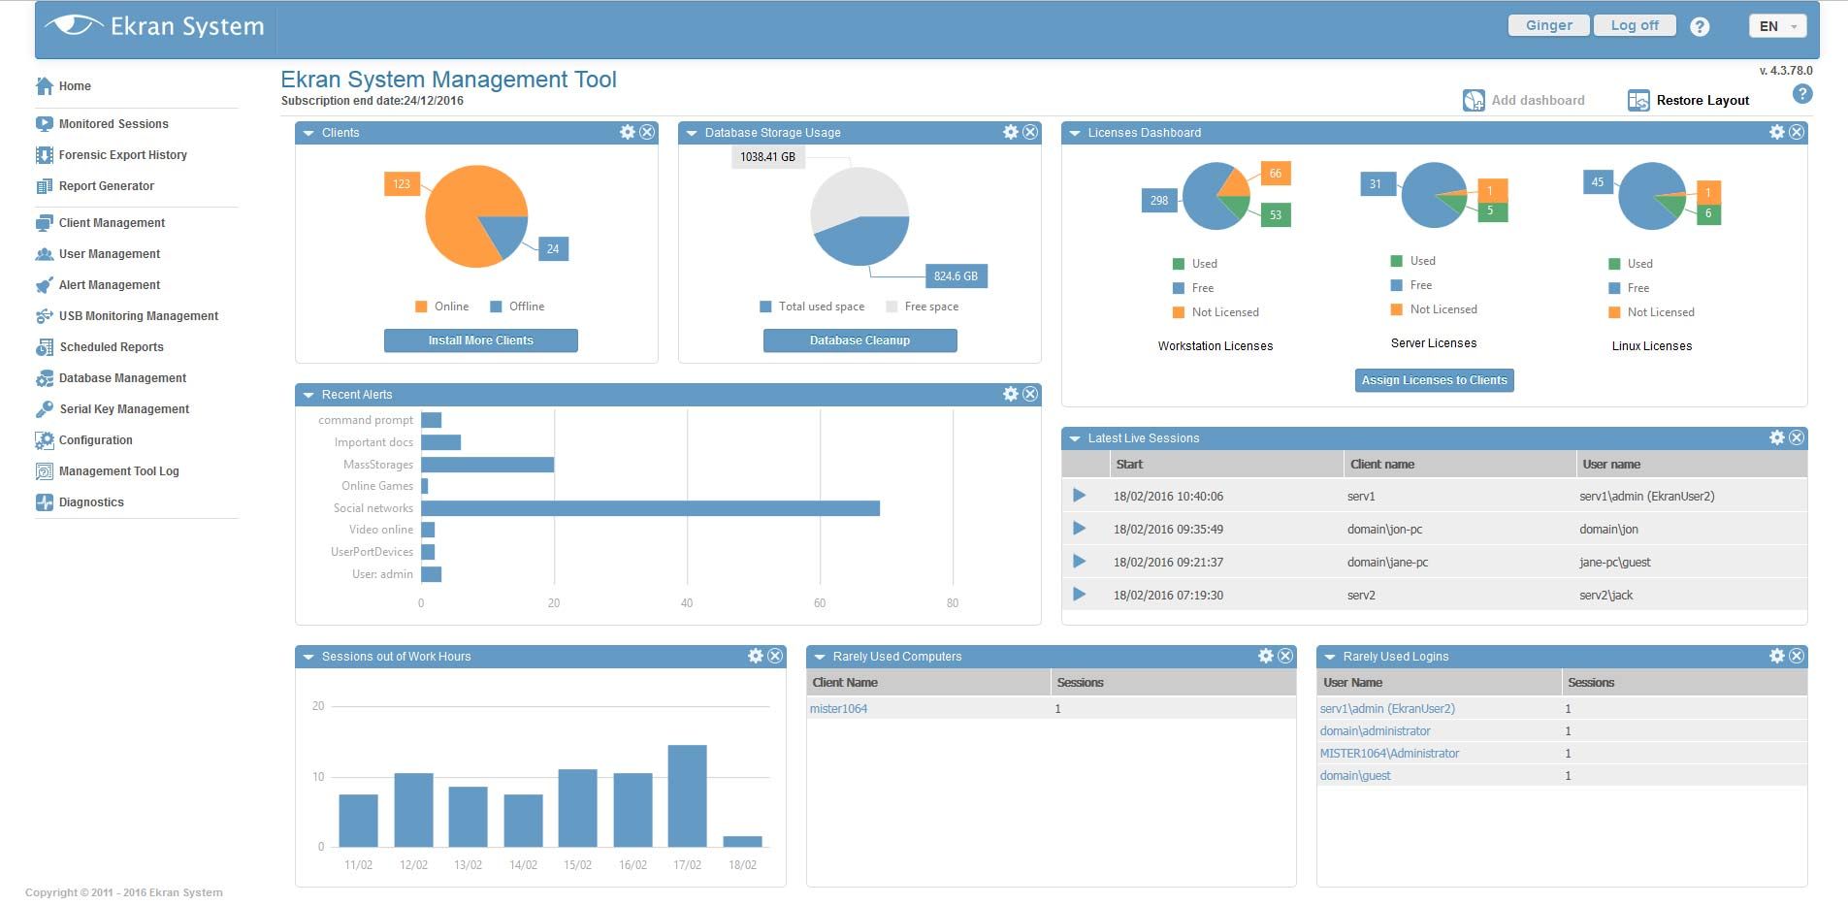Toggle the Online legend swatch in Clients

point(421,307)
